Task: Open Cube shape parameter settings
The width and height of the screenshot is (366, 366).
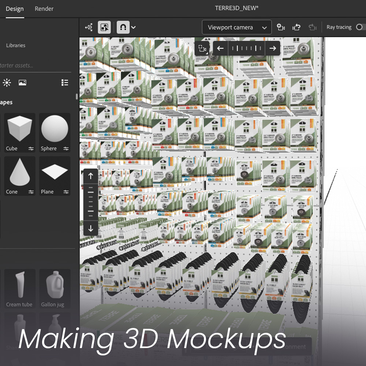Action: point(31,149)
